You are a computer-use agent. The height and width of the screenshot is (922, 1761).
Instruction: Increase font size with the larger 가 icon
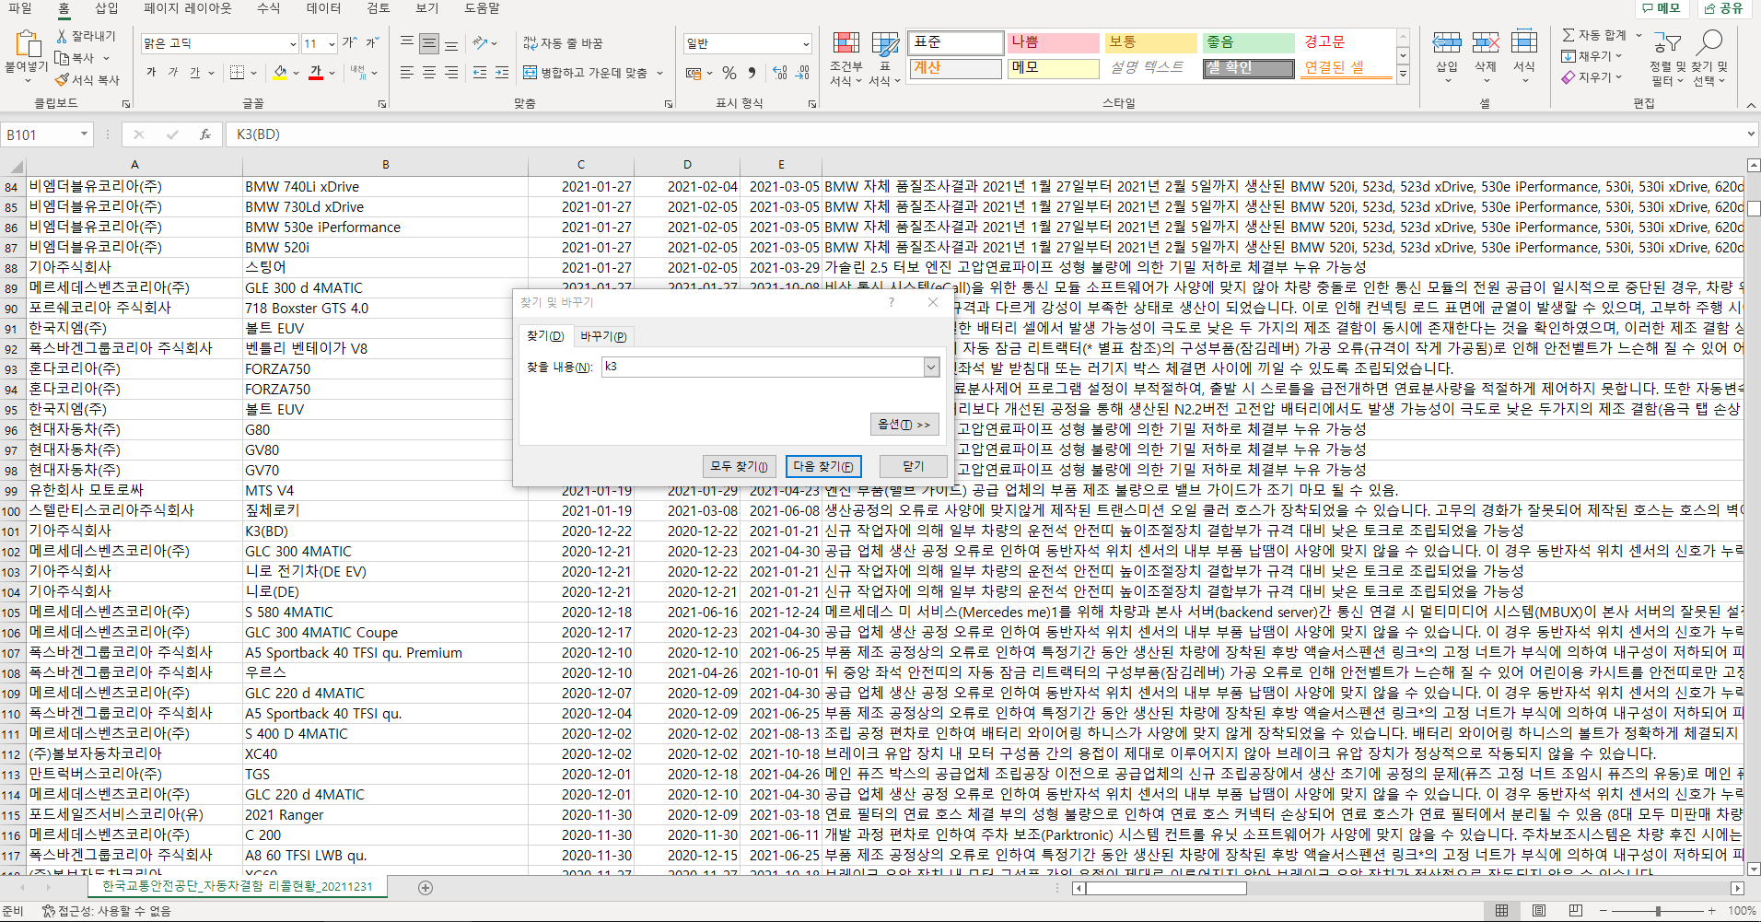(x=349, y=43)
